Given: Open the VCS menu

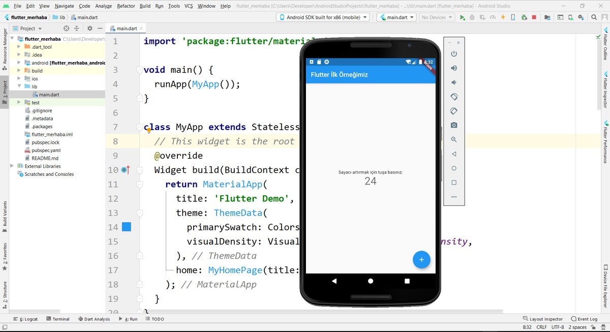Looking at the screenshot, I should coord(189,6).
